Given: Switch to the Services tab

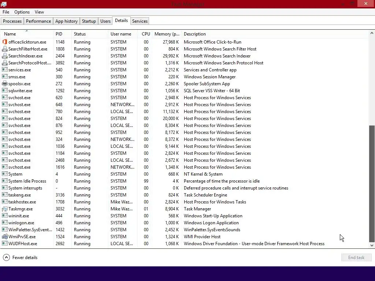Looking at the screenshot, I should click(x=140, y=21).
